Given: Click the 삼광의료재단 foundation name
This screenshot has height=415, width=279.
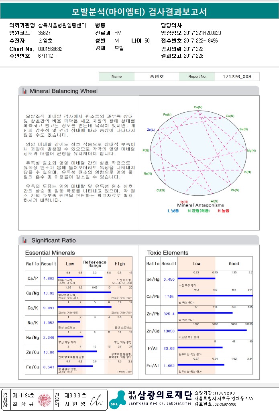Looking at the screenshot, I should pos(165,395).
